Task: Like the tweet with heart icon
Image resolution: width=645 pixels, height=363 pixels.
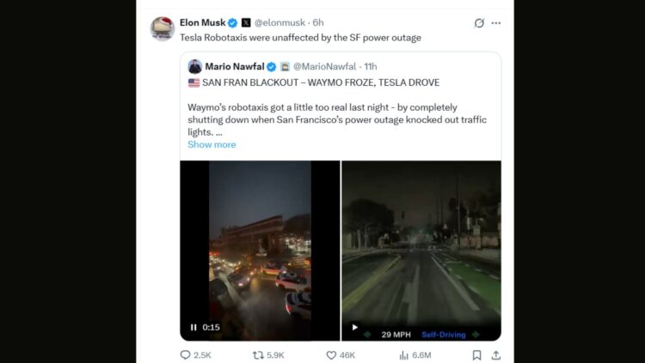Action: coord(331,354)
